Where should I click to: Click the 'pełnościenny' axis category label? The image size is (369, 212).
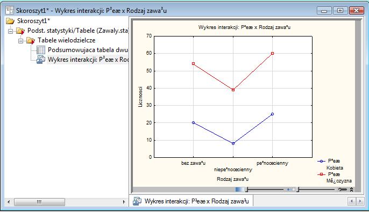tap(272, 163)
